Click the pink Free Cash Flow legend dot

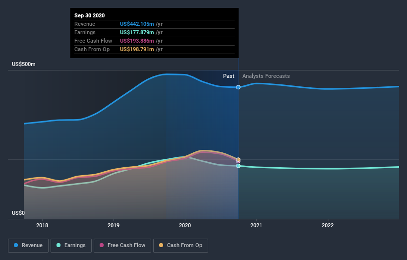102,245
